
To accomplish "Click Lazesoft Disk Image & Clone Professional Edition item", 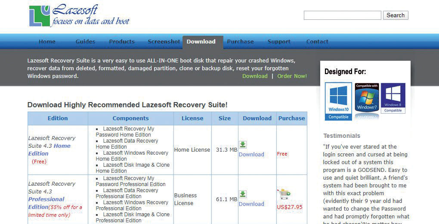I will click(x=133, y=217).
